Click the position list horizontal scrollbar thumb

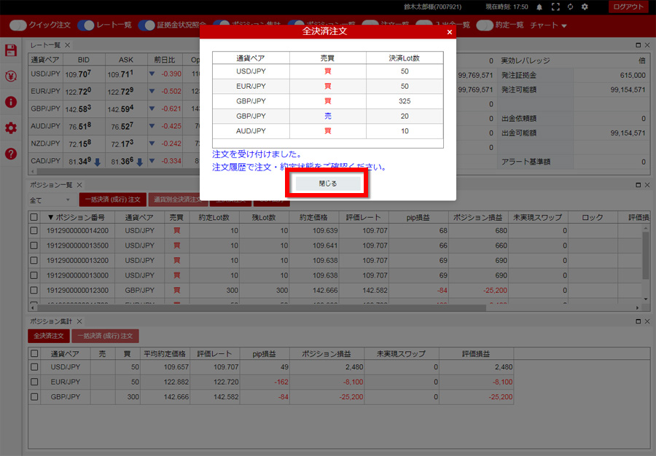261,308
